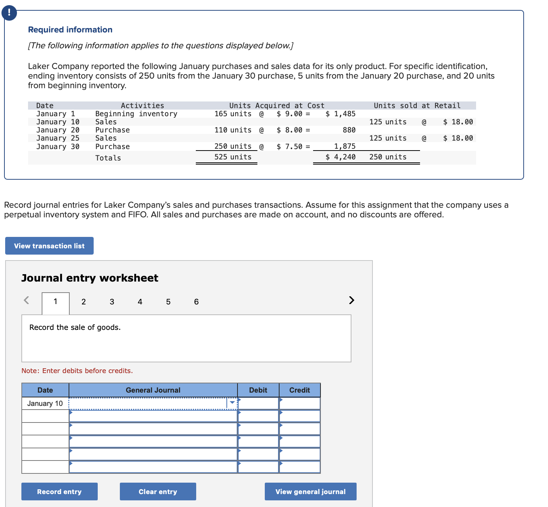Screen dimensions: 548x507
Task: Click the Units sold at Retail header
Action: [417, 106]
